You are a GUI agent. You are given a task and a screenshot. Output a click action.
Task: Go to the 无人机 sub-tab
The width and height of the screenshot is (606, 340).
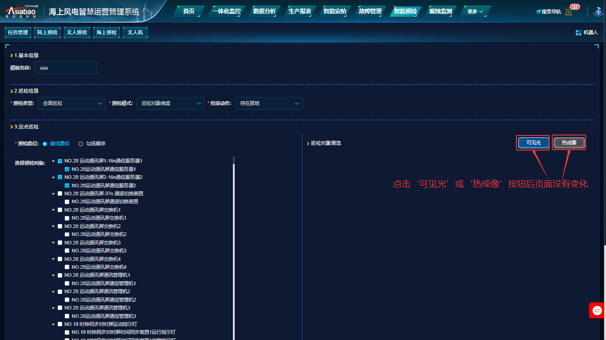click(x=135, y=32)
